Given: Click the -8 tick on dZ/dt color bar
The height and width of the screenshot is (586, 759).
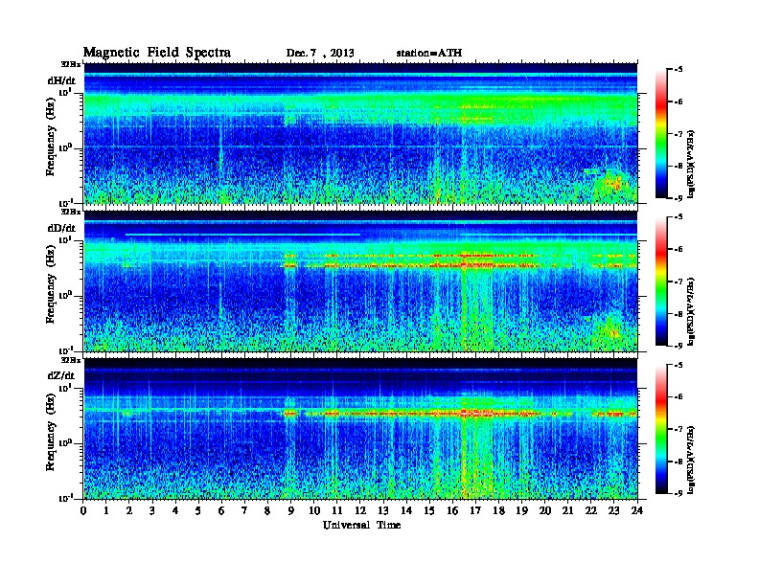Looking at the screenshot, I should [678, 462].
